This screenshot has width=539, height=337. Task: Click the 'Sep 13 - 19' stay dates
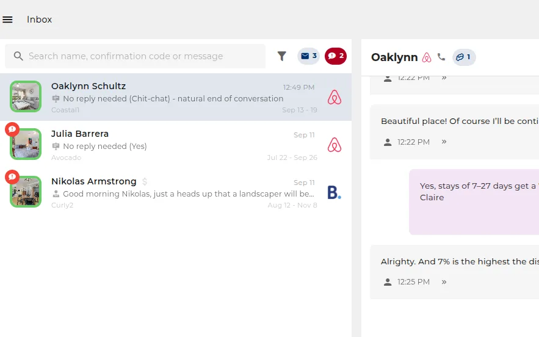(x=299, y=110)
